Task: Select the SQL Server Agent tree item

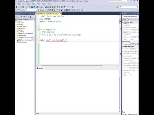Action: 26,40
